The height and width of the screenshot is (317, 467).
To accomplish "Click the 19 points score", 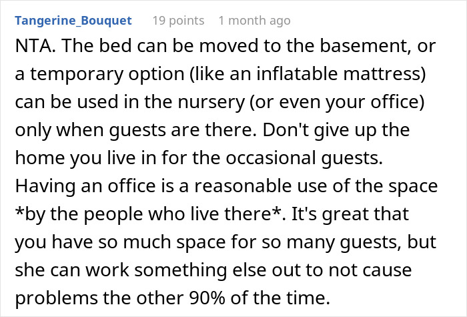I will point(178,21).
